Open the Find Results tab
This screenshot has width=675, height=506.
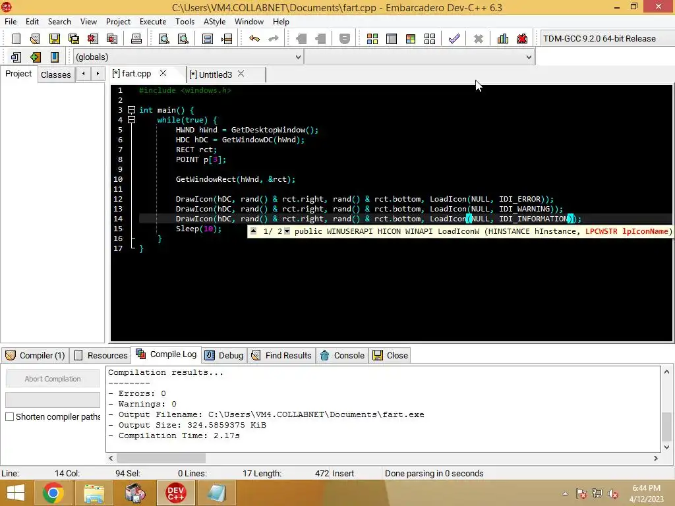pyautogui.click(x=282, y=355)
